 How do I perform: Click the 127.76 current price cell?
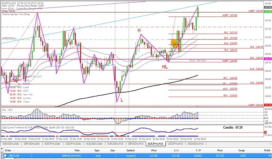pyautogui.click(x=220, y=156)
